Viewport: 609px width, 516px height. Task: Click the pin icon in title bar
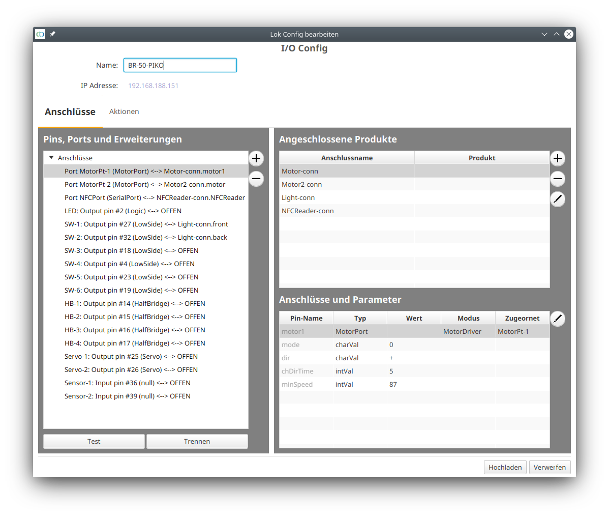pos(52,34)
